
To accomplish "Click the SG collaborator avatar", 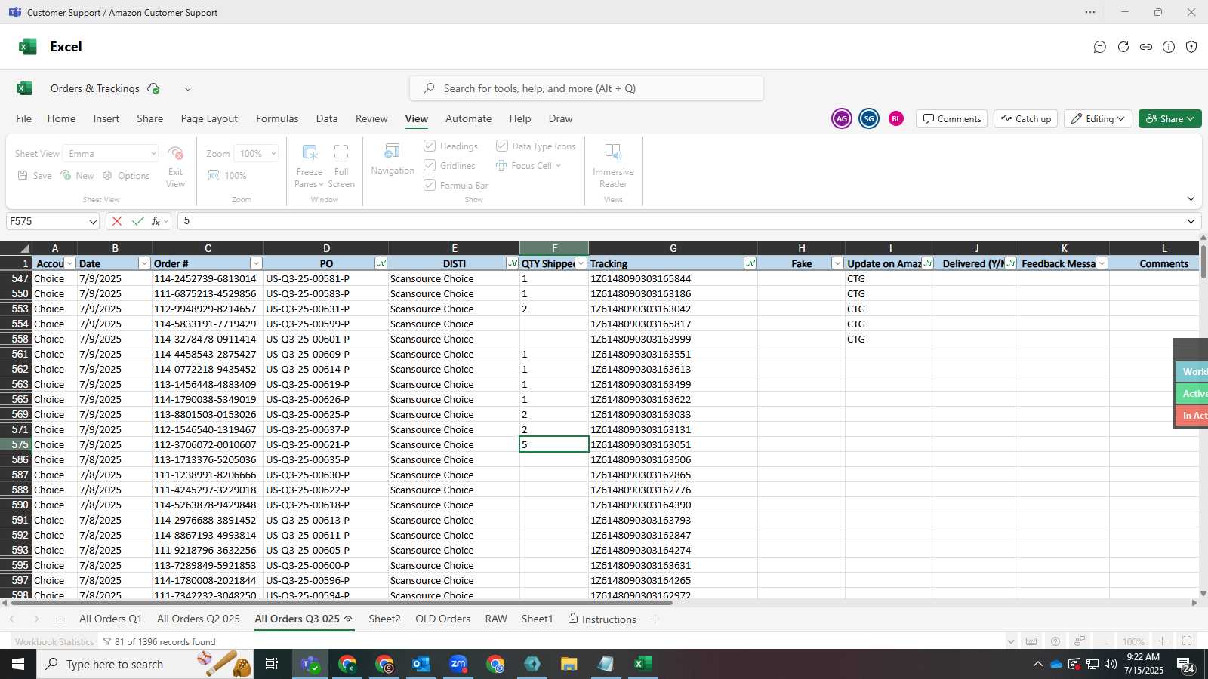I will pos(869,118).
